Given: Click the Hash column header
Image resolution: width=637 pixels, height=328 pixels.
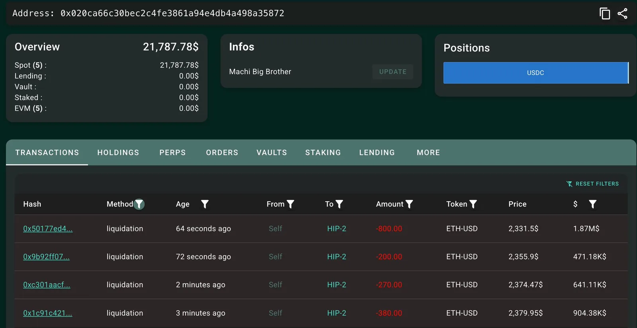Looking at the screenshot, I should pyautogui.click(x=32, y=204).
